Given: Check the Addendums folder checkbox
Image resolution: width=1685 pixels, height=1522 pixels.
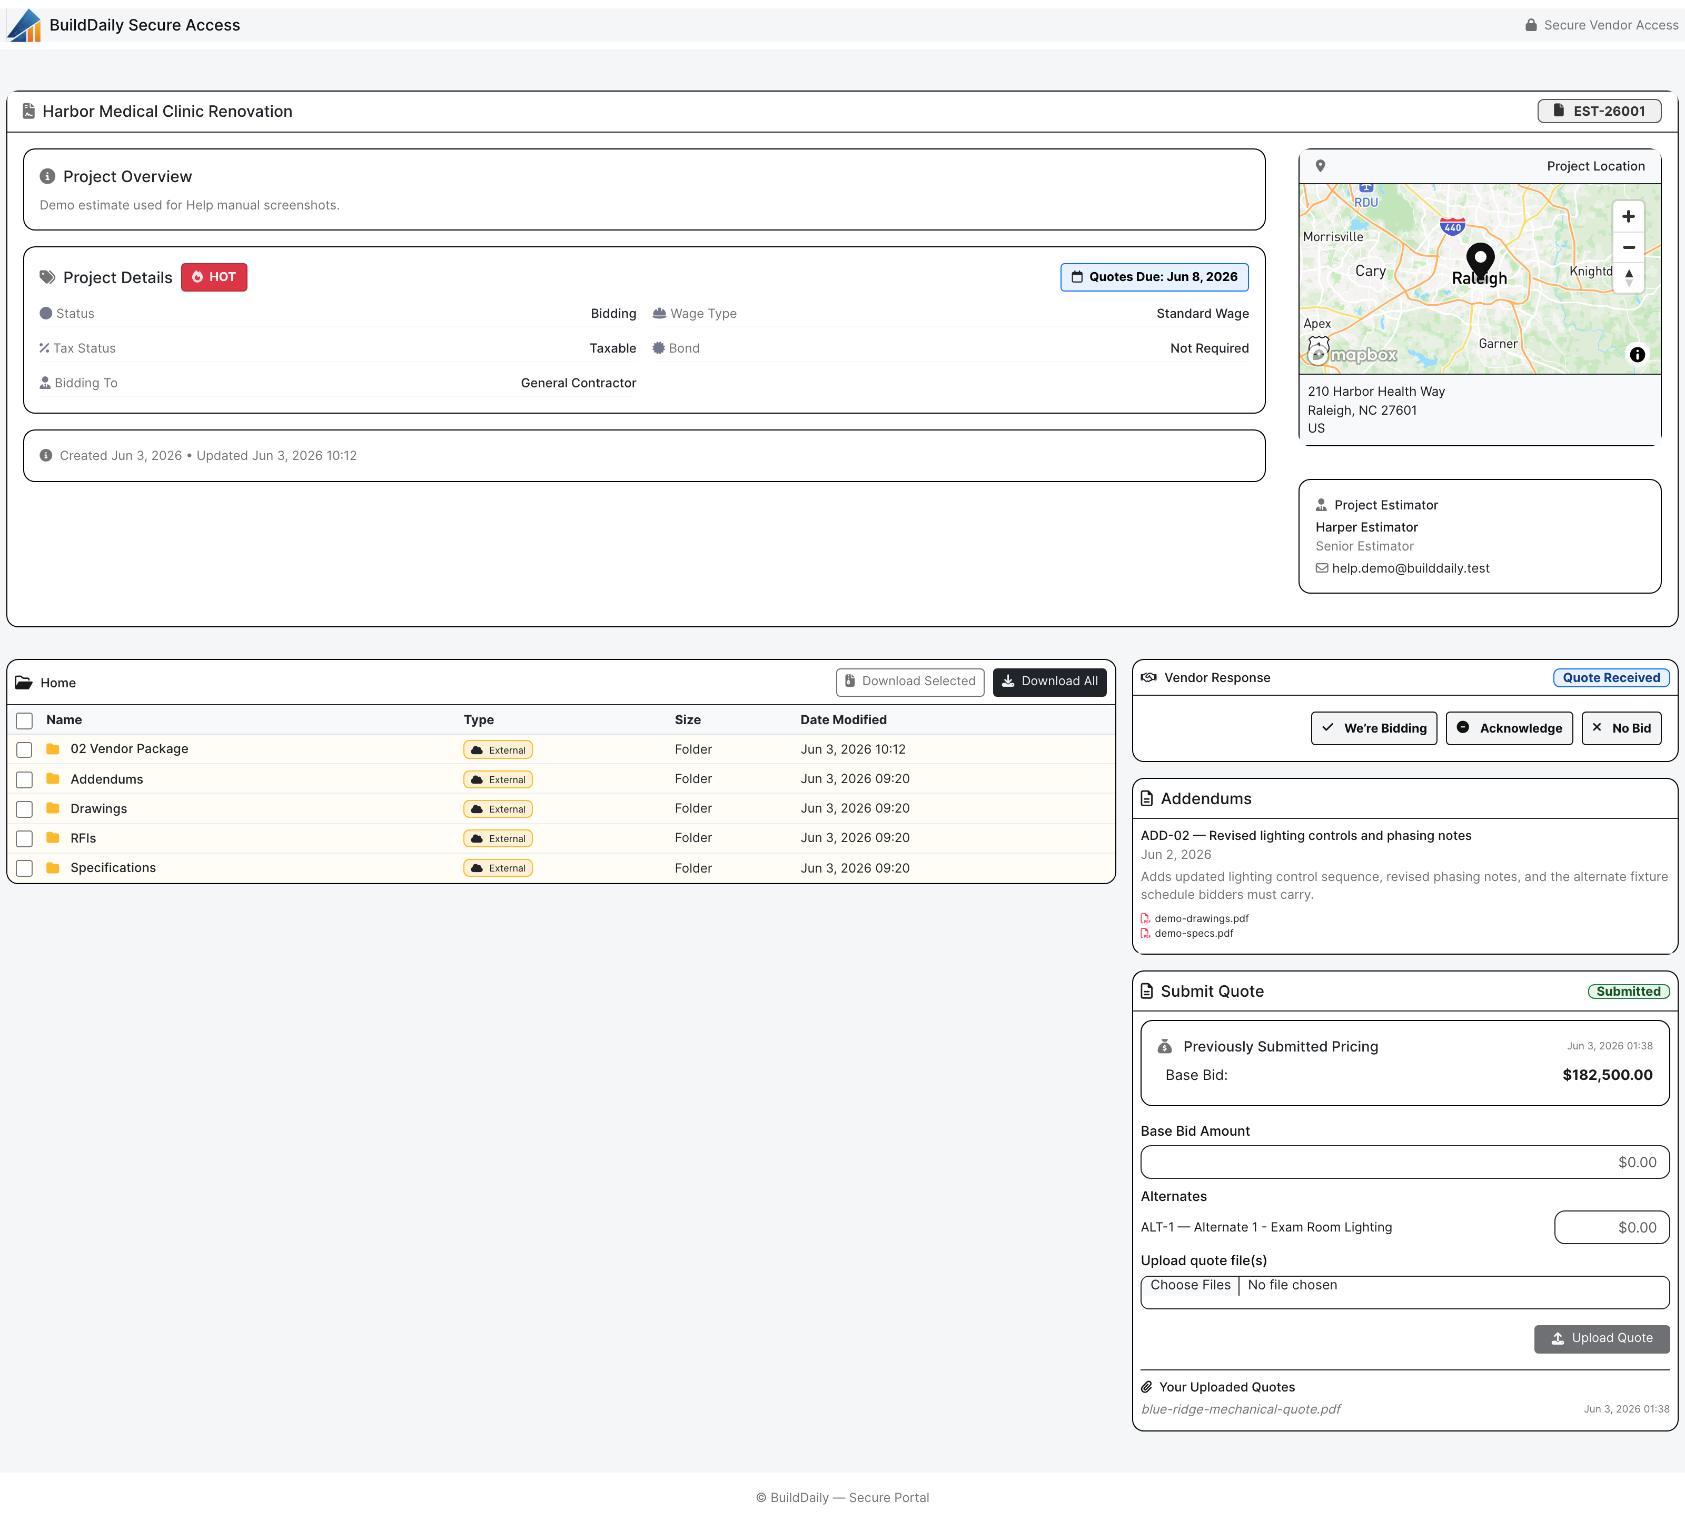Looking at the screenshot, I should coord(24,779).
